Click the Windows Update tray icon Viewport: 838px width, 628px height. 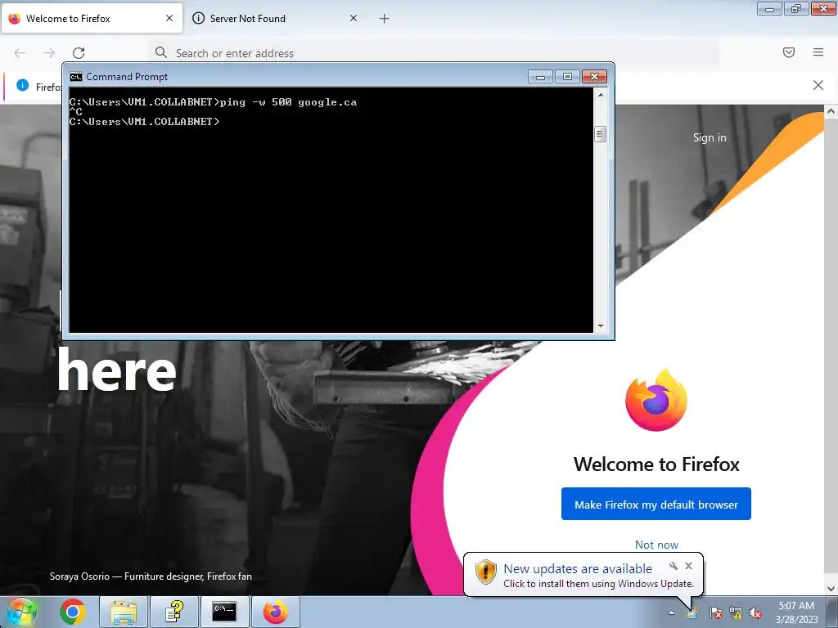(692, 612)
